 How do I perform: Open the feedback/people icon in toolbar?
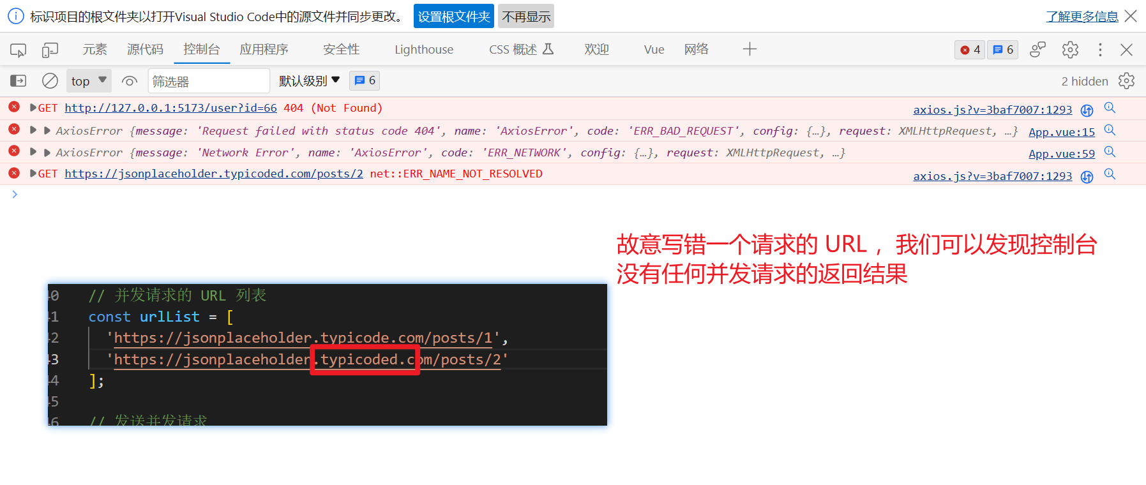[x=1038, y=50]
